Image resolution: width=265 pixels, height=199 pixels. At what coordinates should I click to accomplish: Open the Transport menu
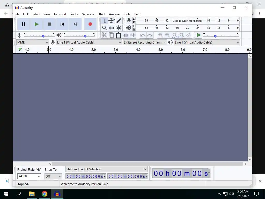pyautogui.click(x=60, y=14)
